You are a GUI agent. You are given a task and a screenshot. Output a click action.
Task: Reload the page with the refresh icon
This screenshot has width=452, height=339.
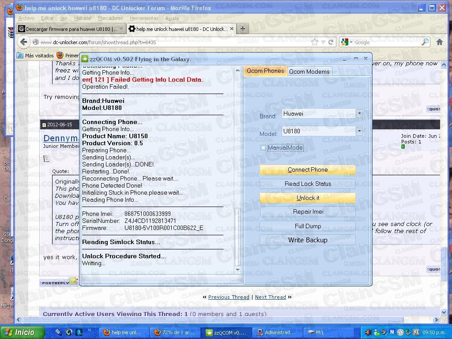click(331, 42)
